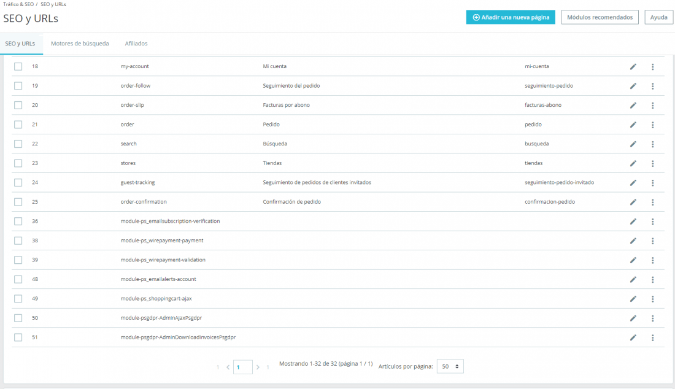Viewport: 675px width, 389px height.
Task: Select checkbox for row 18 my-account
Action: coord(18,66)
